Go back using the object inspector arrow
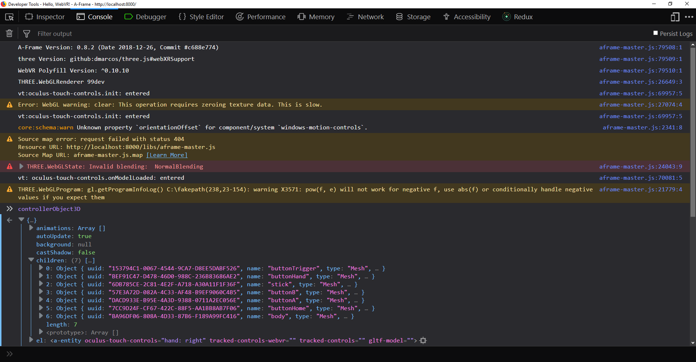Image resolution: width=696 pixels, height=362 pixels. tap(9, 220)
